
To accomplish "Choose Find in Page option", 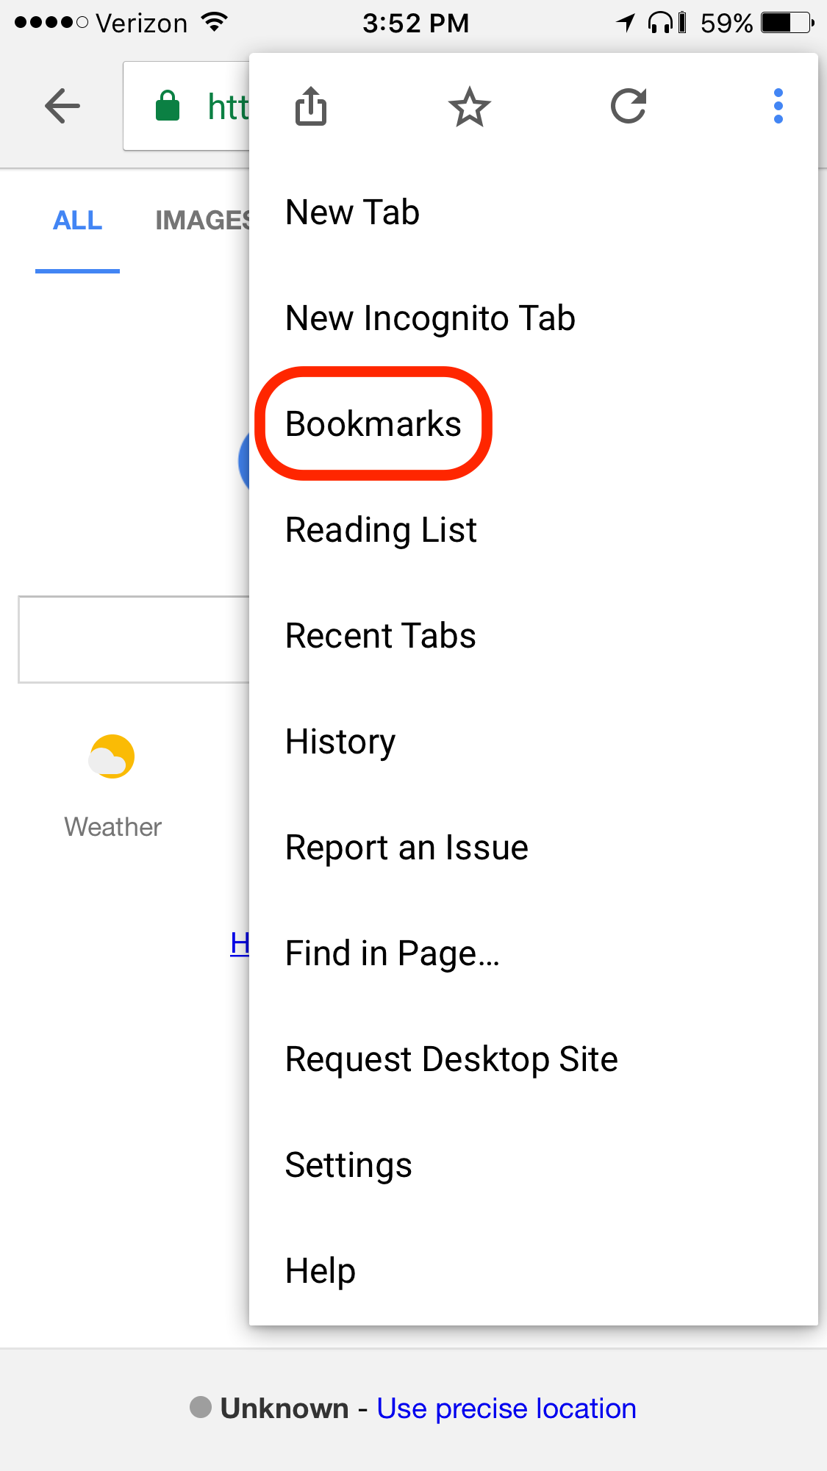I will [392, 953].
